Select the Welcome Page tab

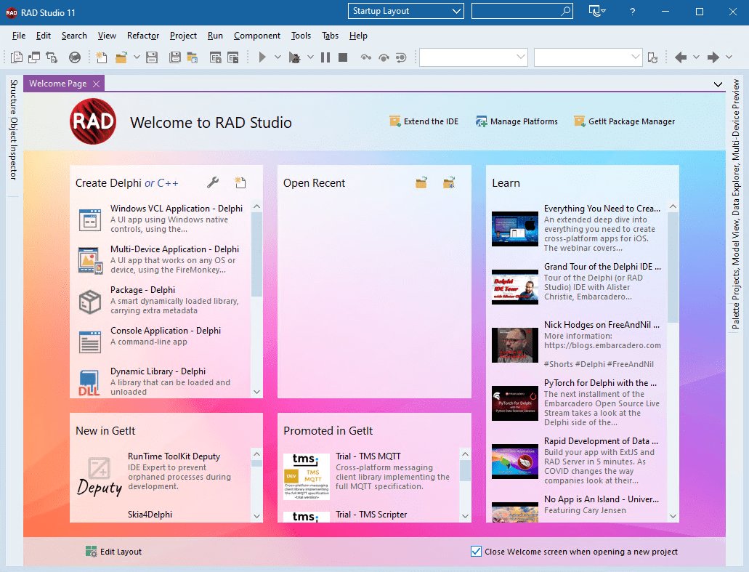[58, 84]
